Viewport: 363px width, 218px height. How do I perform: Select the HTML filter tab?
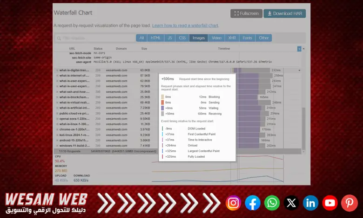(155, 38)
